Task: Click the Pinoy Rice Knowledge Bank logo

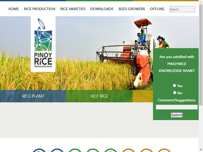Action: click(43, 44)
